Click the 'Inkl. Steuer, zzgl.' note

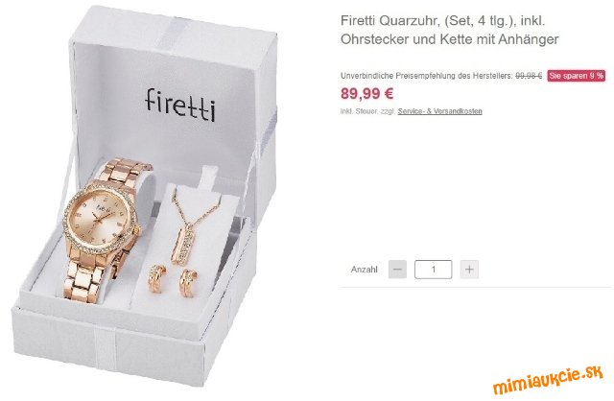point(368,111)
